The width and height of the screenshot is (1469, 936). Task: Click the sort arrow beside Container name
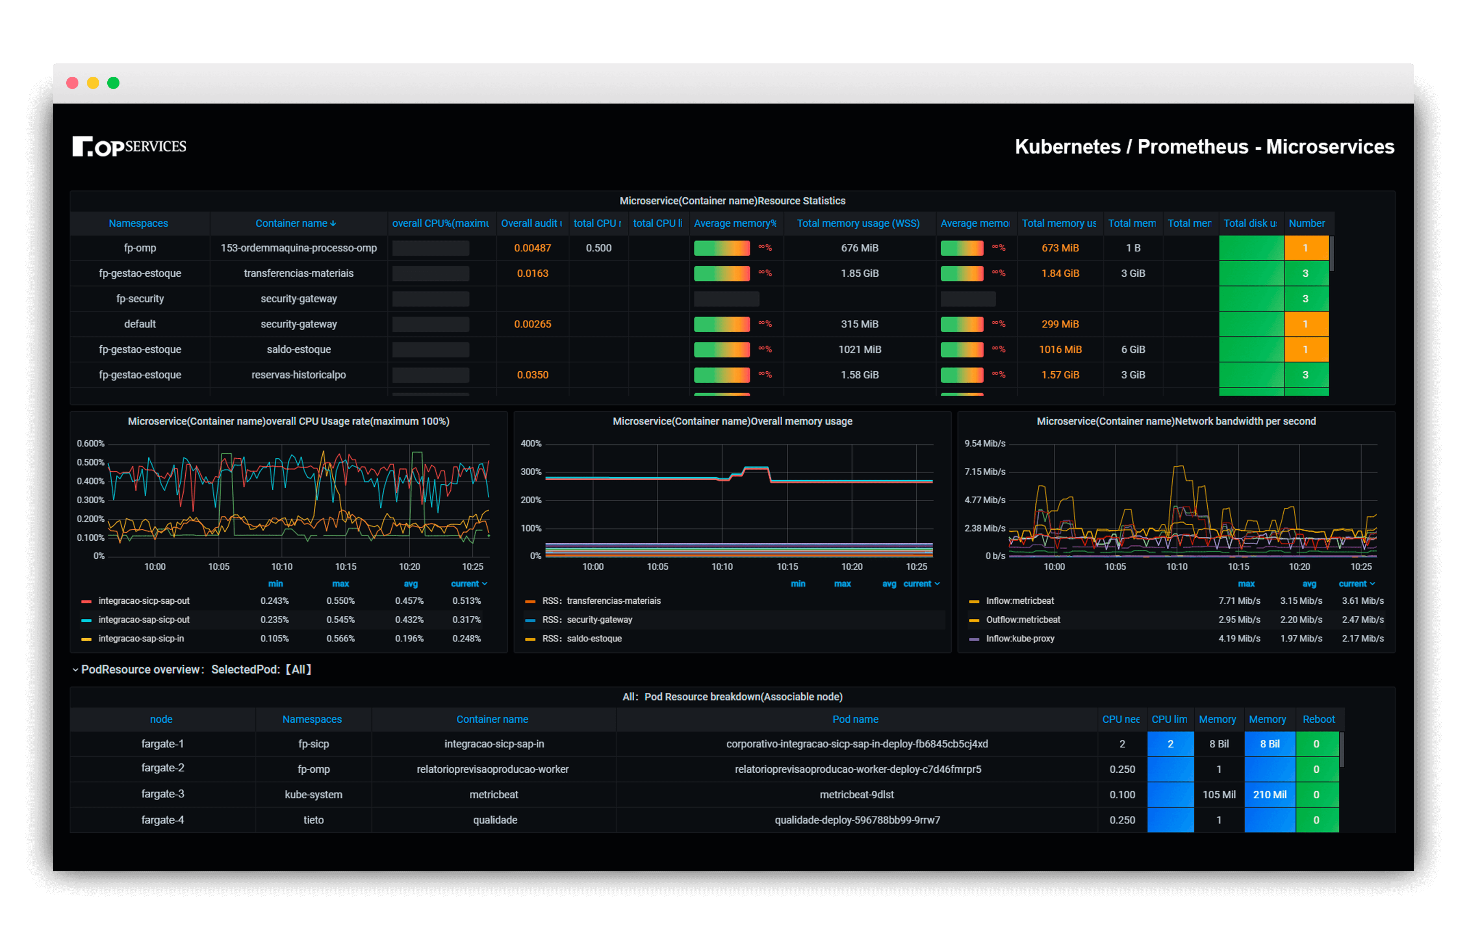(333, 224)
